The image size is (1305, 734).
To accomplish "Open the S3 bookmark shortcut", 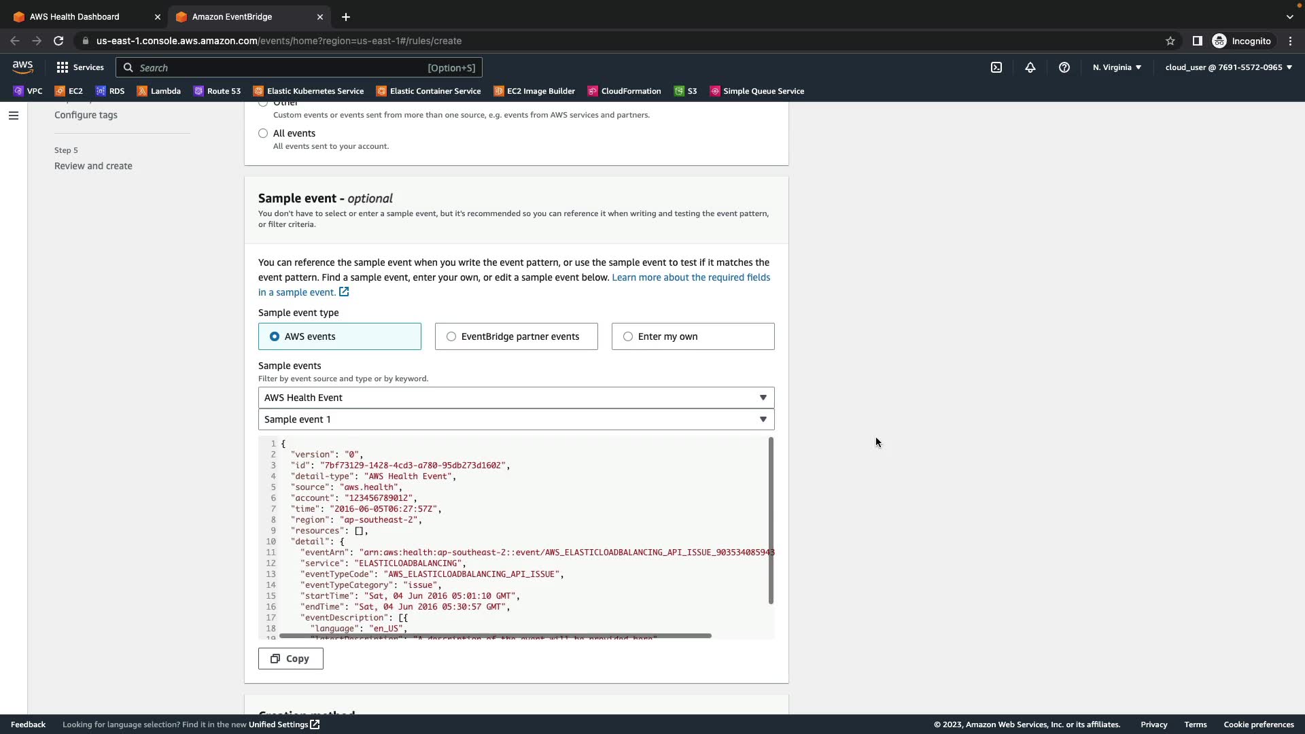I will pyautogui.click(x=685, y=91).
